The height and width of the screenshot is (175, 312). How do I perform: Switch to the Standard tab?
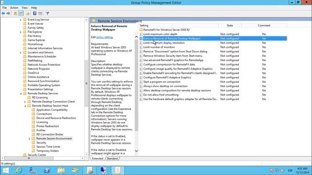tap(112, 158)
